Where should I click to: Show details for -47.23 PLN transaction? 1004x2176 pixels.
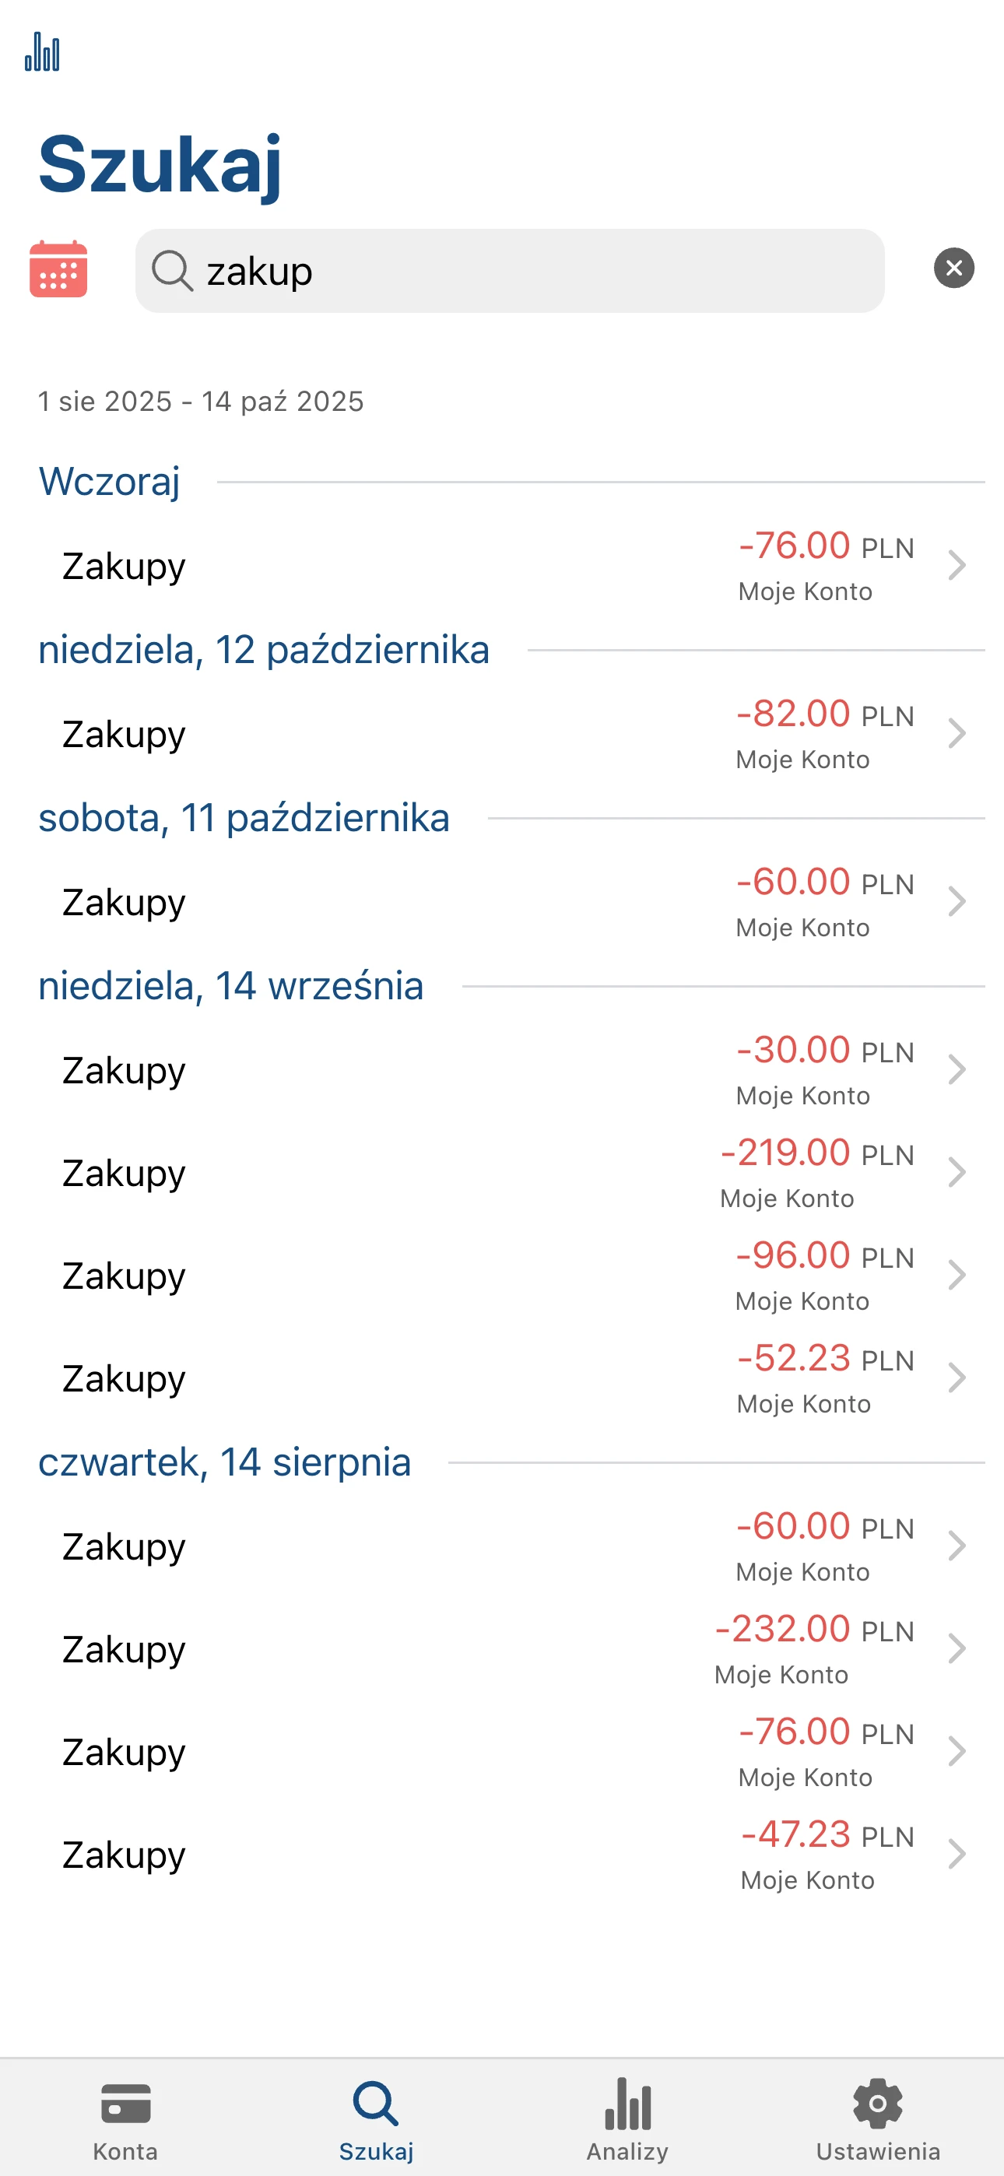point(956,1855)
